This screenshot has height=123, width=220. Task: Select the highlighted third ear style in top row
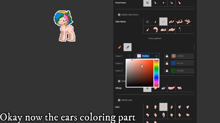(164, 107)
